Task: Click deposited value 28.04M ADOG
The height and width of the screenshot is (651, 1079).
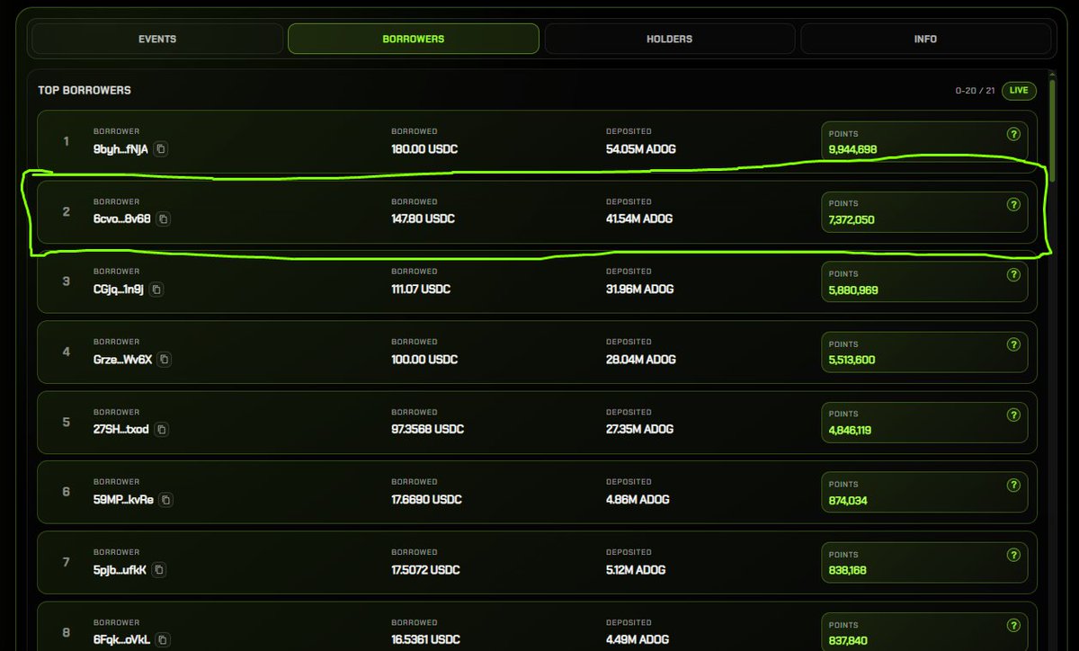Action: point(641,360)
